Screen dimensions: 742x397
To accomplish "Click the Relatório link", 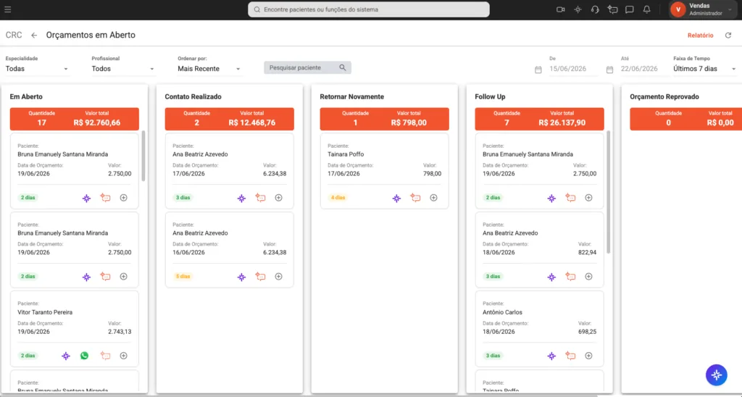I will 701,35.
